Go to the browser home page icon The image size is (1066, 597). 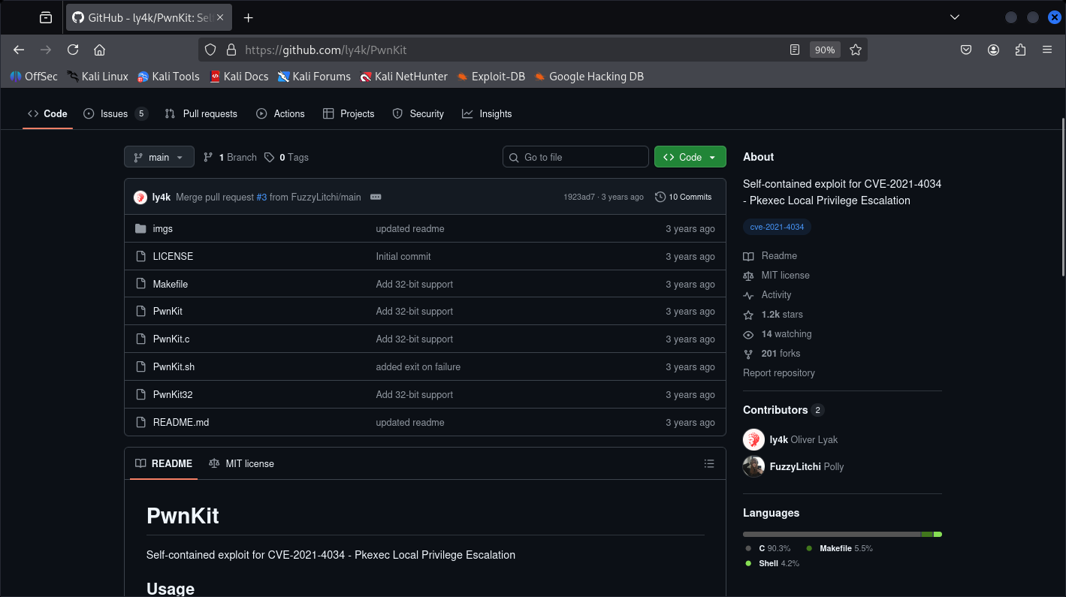tap(99, 50)
